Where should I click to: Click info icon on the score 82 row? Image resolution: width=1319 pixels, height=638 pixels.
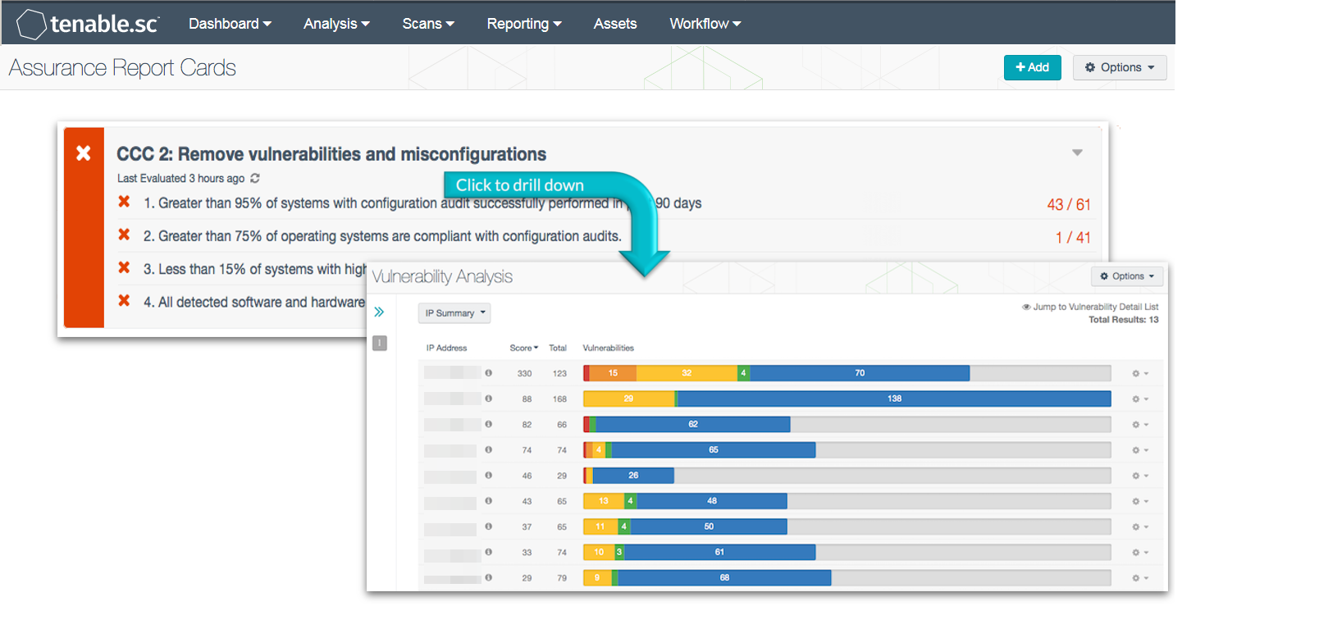pos(488,424)
